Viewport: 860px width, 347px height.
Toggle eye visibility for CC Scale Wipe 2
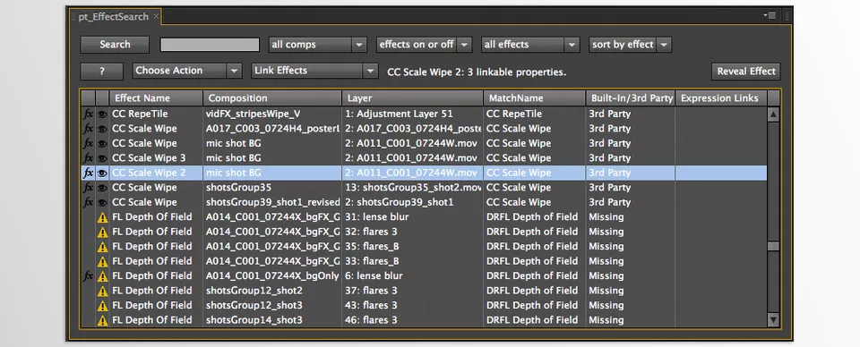102,173
